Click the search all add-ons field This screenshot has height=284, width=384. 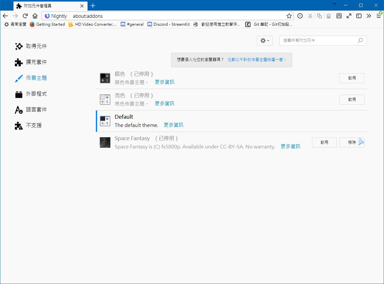(319, 41)
